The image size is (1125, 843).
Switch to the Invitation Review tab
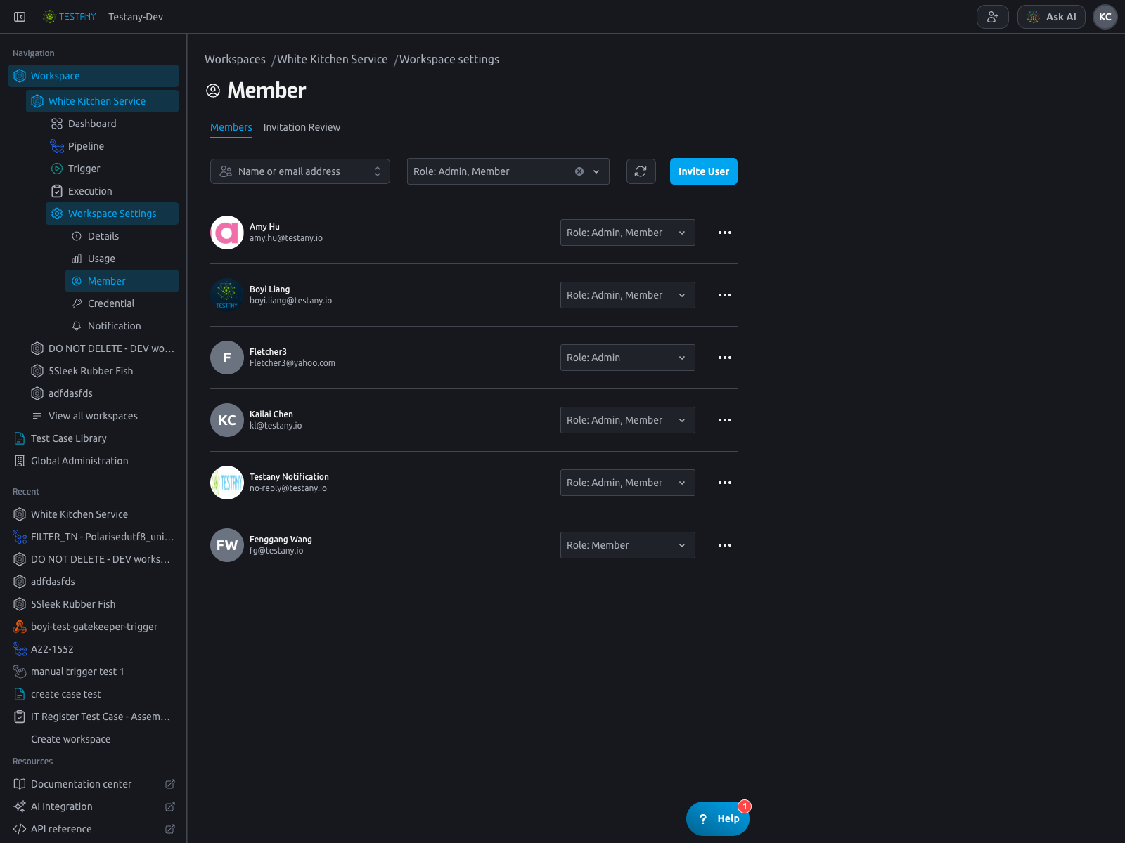pyautogui.click(x=302, y=127)
